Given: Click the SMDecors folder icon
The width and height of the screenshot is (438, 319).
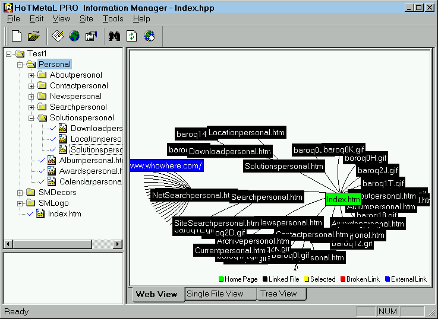Looking at the screenshot, I should click(31, 192).
